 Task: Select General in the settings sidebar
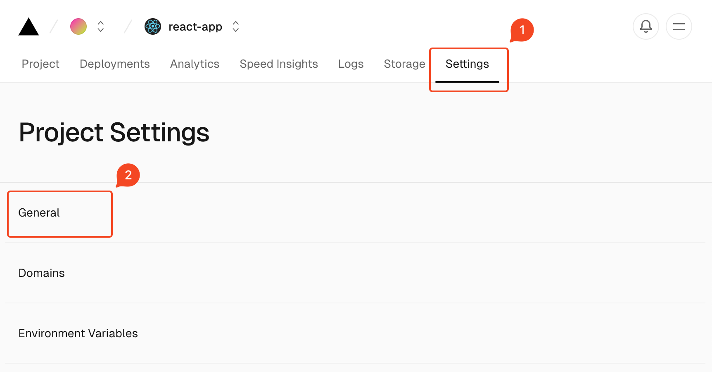point(39,213)
